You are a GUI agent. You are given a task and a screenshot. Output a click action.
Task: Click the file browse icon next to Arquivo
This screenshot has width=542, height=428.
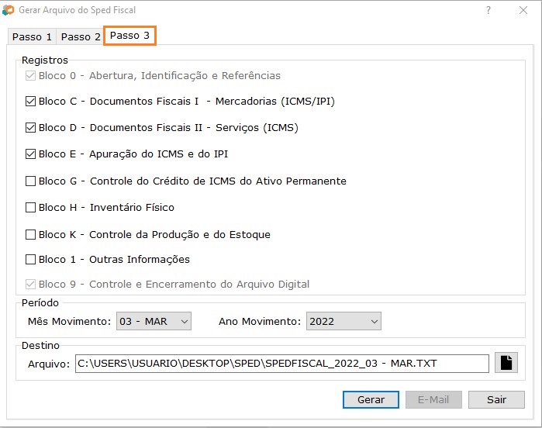click(506, 363)
